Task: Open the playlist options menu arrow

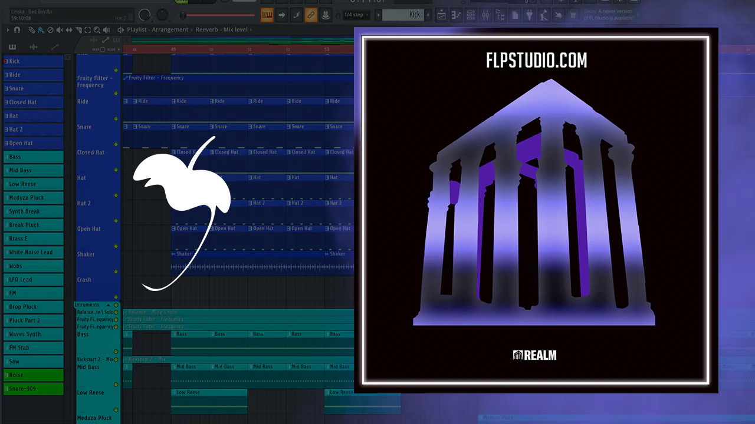Action: tap(8, 29)
